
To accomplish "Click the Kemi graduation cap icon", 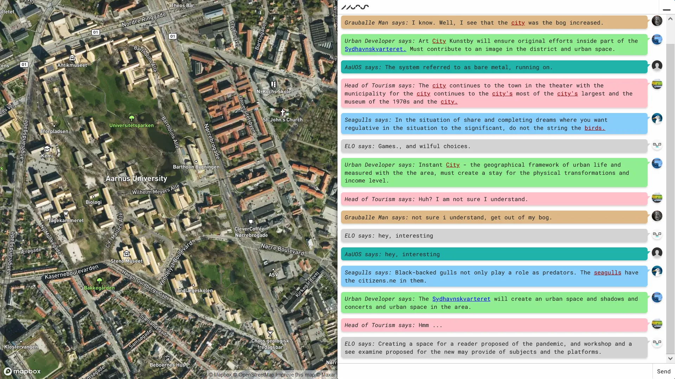I will (47, 149).
